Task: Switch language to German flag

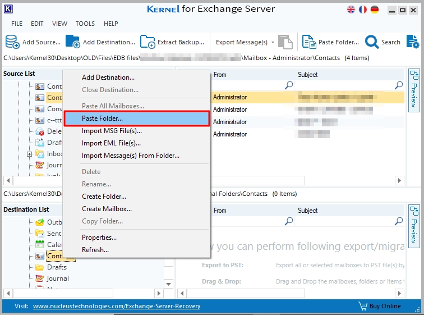Action: pos(375,10)
